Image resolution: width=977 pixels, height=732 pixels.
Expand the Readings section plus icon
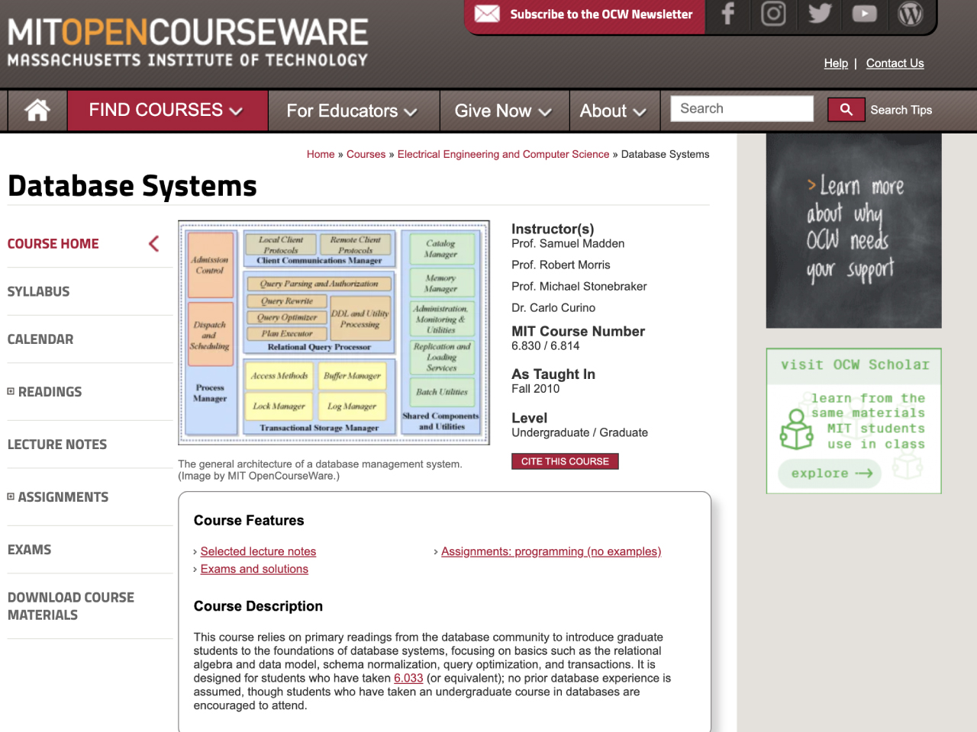pos(11,391)
